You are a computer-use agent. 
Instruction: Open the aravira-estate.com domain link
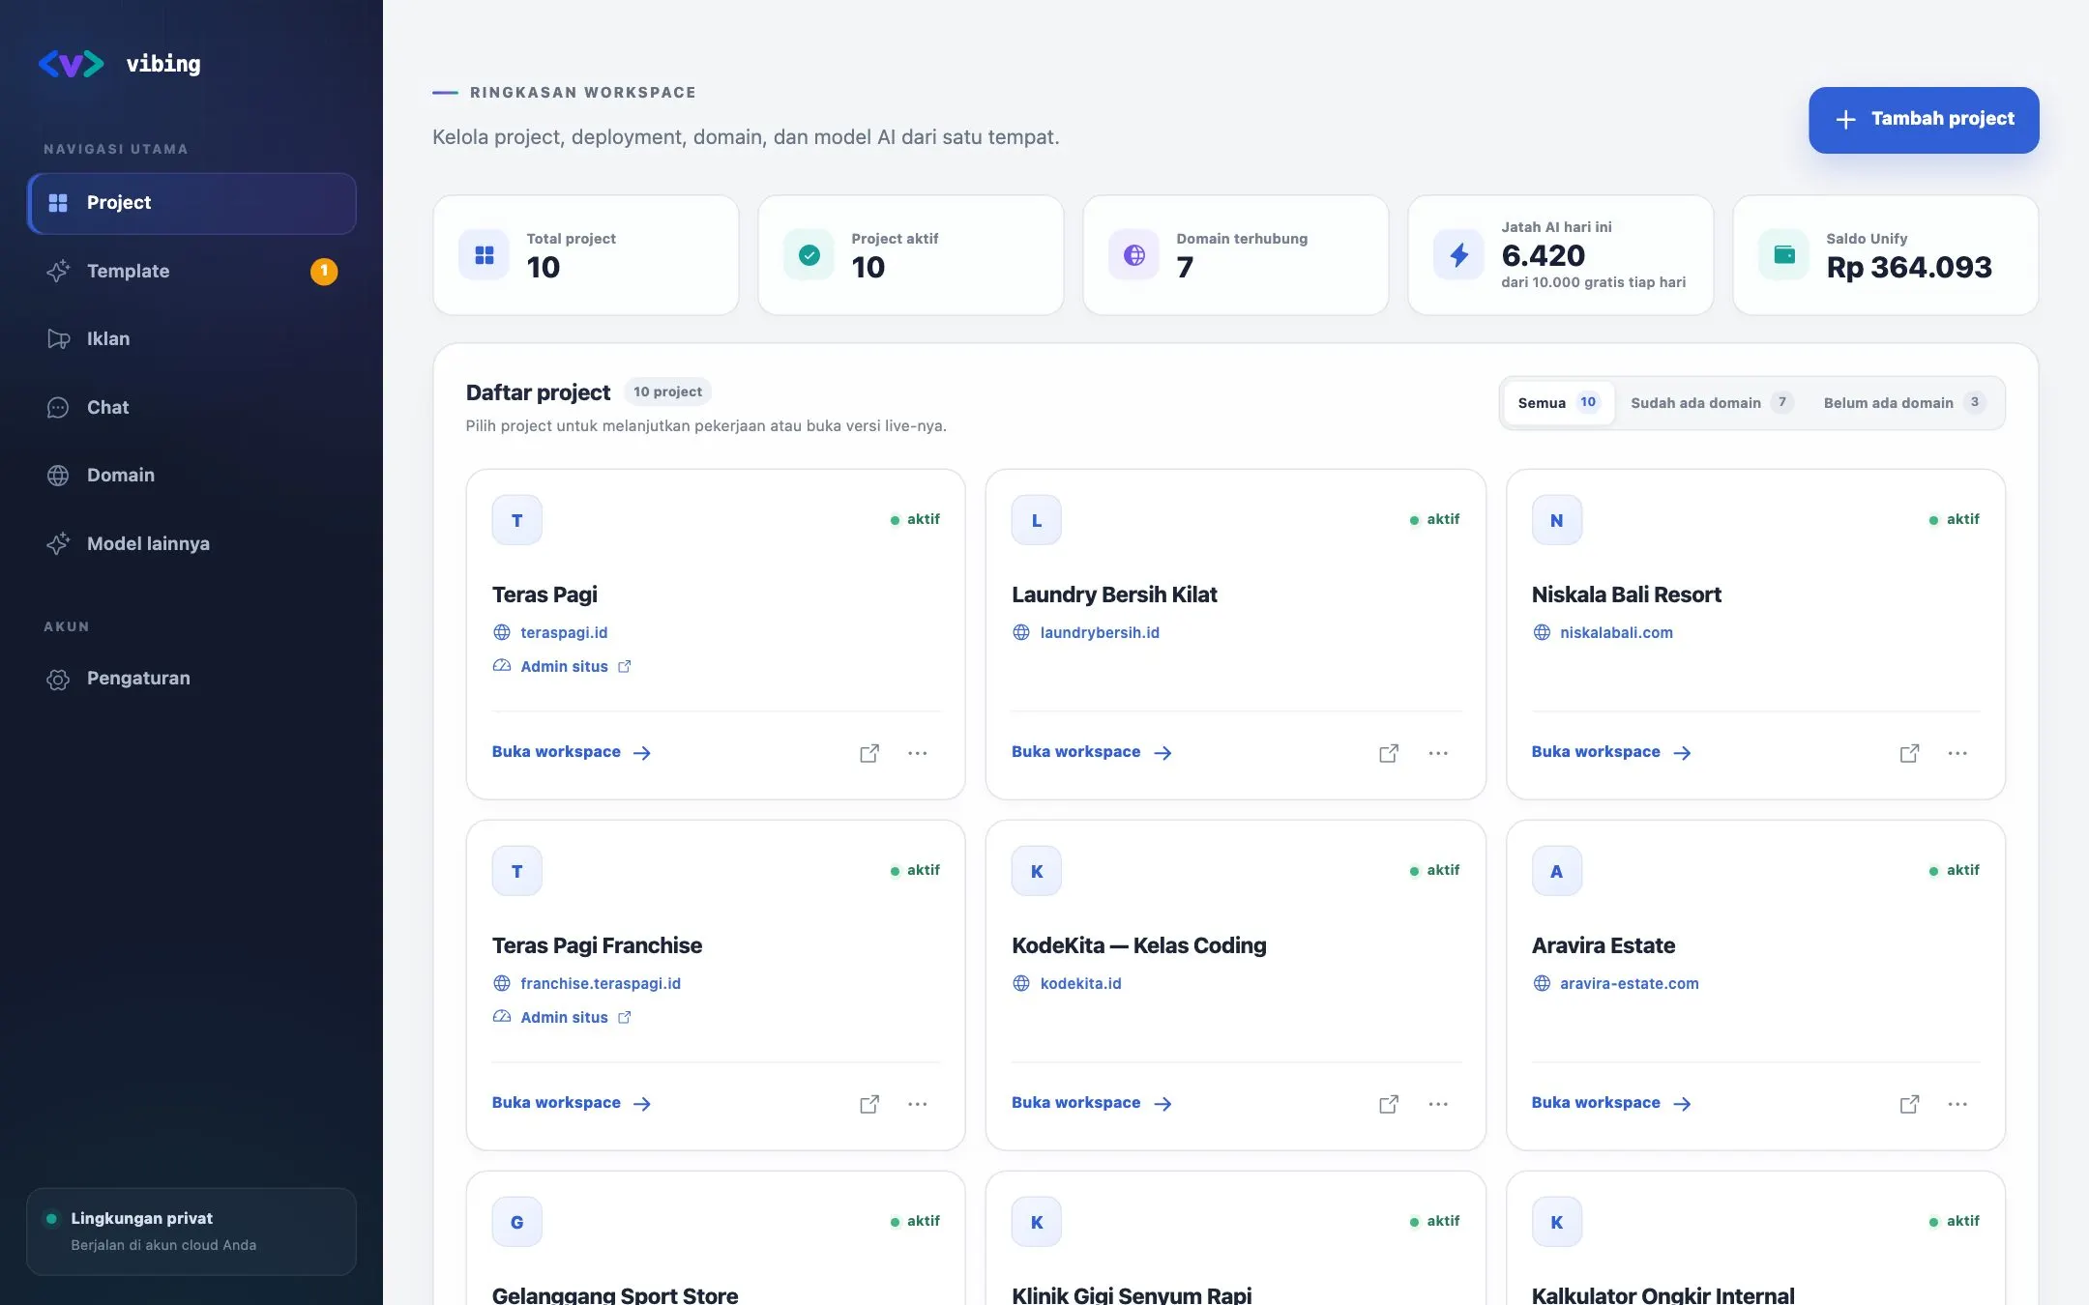[1630, 984]
